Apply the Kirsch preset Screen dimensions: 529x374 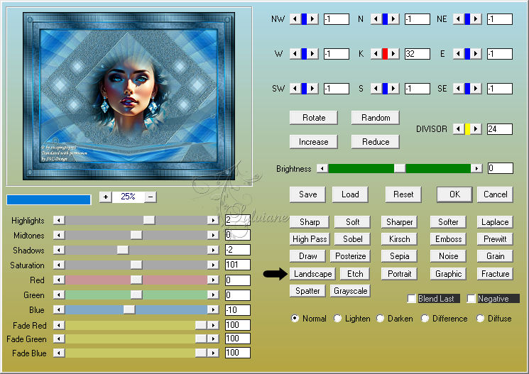coord(400,238)
